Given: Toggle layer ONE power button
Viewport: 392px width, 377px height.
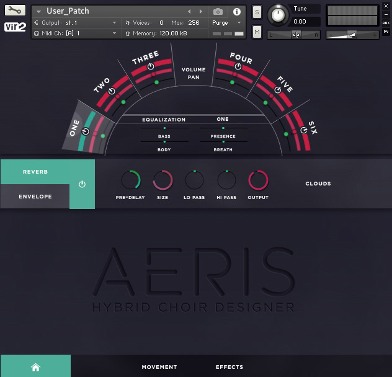Looking at the screenshot, I should 86,131.
